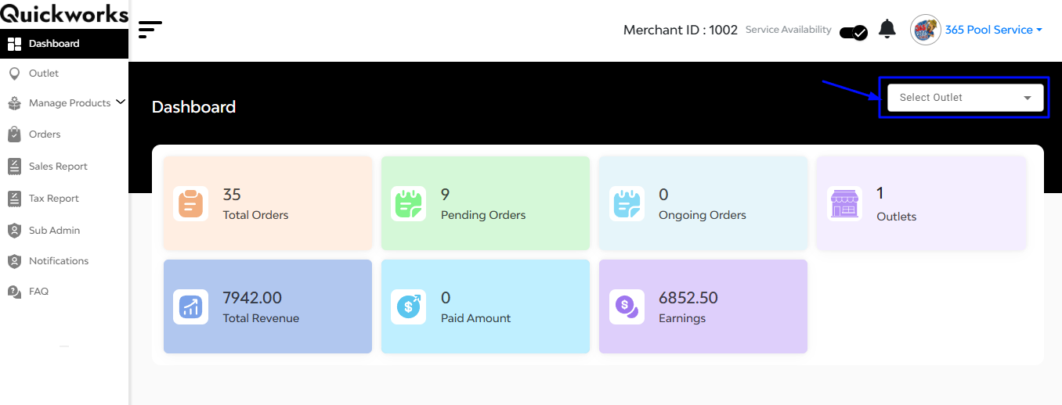Screen dimensions: 1062x405
Task: Open the notification bell icon
Action: pos(887,30)
